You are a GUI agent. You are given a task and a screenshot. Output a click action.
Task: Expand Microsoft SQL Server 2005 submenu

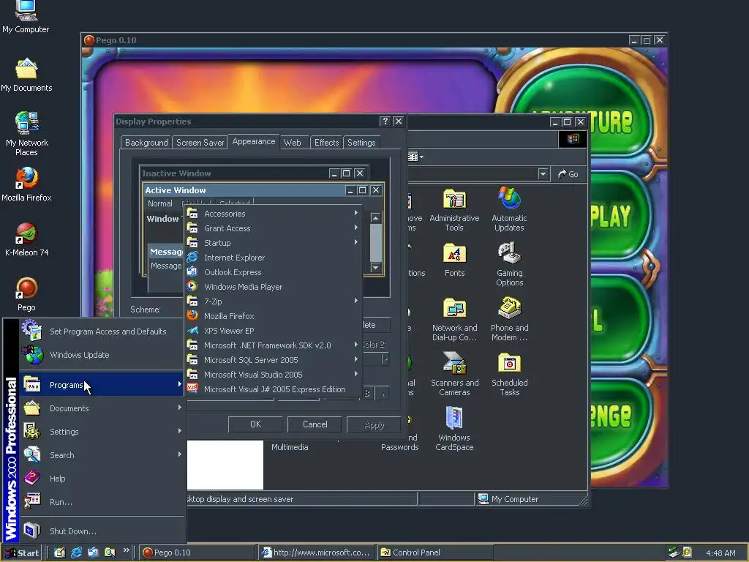click(273, 360)
